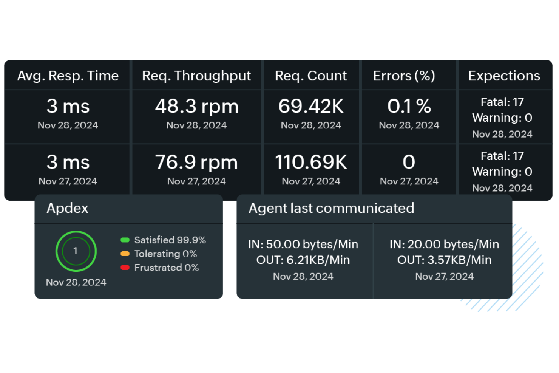Click the green Apdex score circle
Viewport: 559px width, 373px height.
[x=76, y=251]
